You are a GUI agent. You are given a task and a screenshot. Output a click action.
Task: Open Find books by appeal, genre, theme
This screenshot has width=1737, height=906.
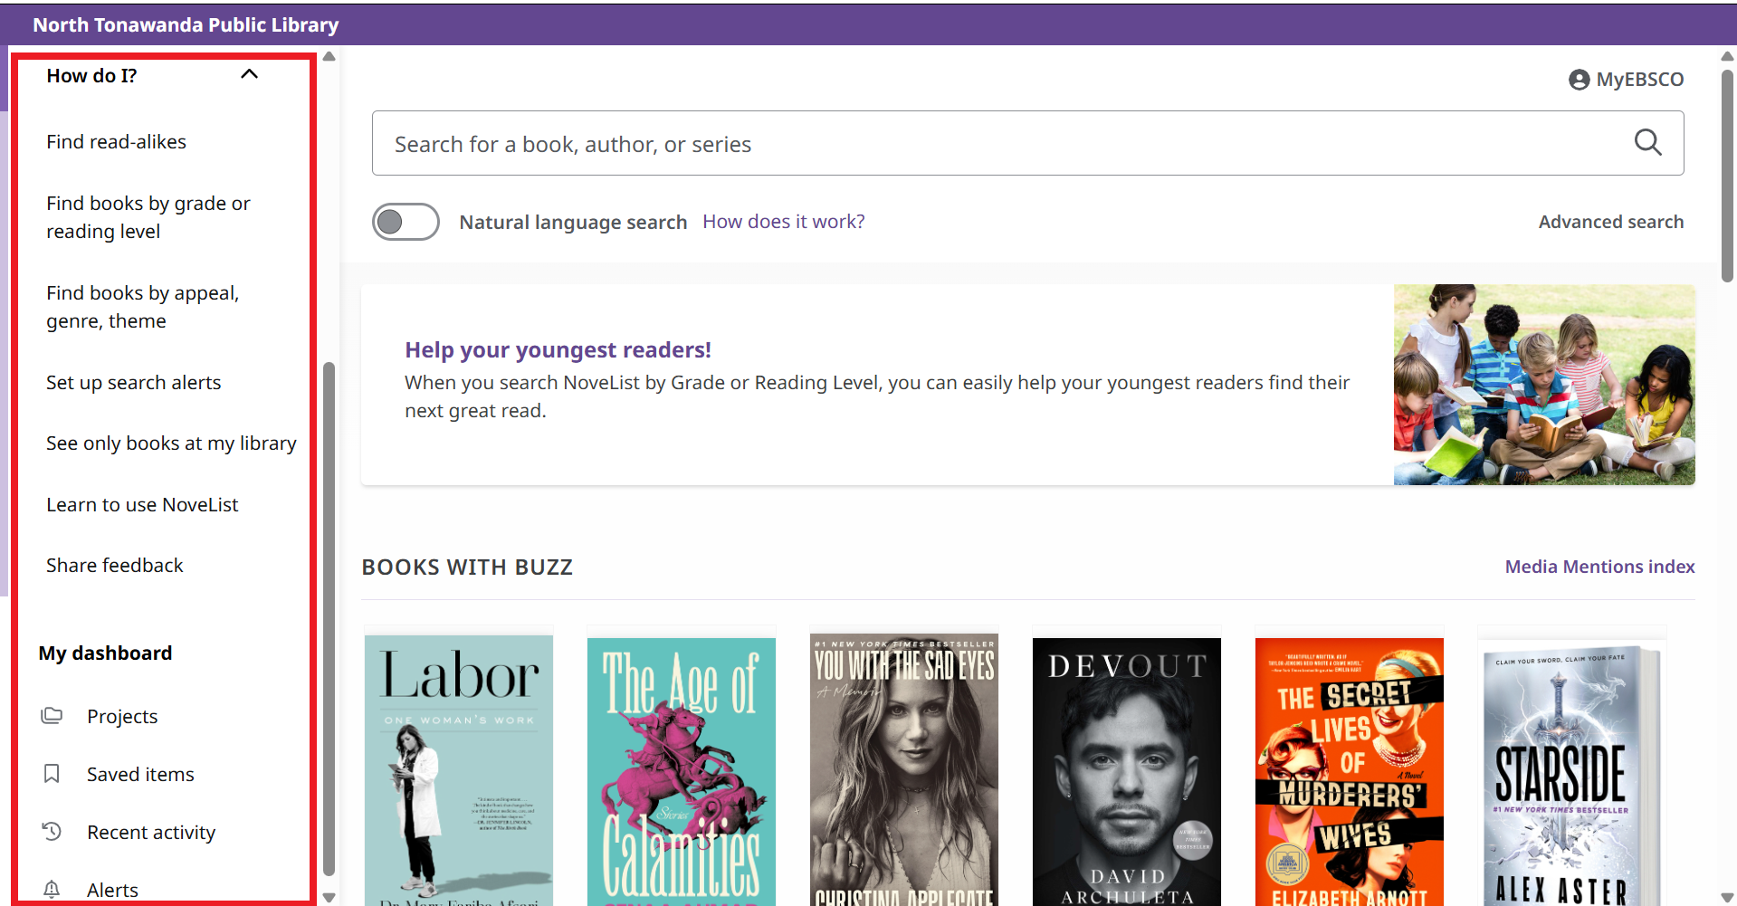pos(143,307)
